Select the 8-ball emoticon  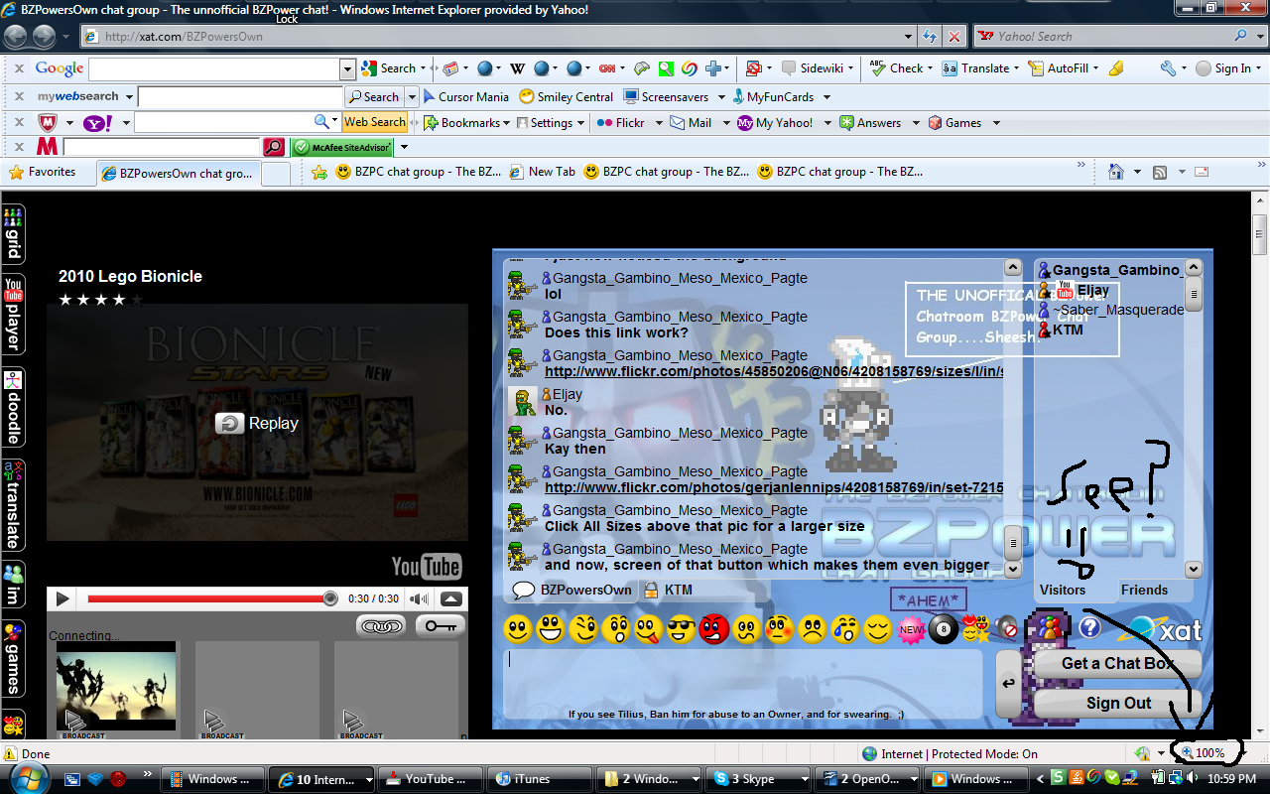[x=942, y=628]
